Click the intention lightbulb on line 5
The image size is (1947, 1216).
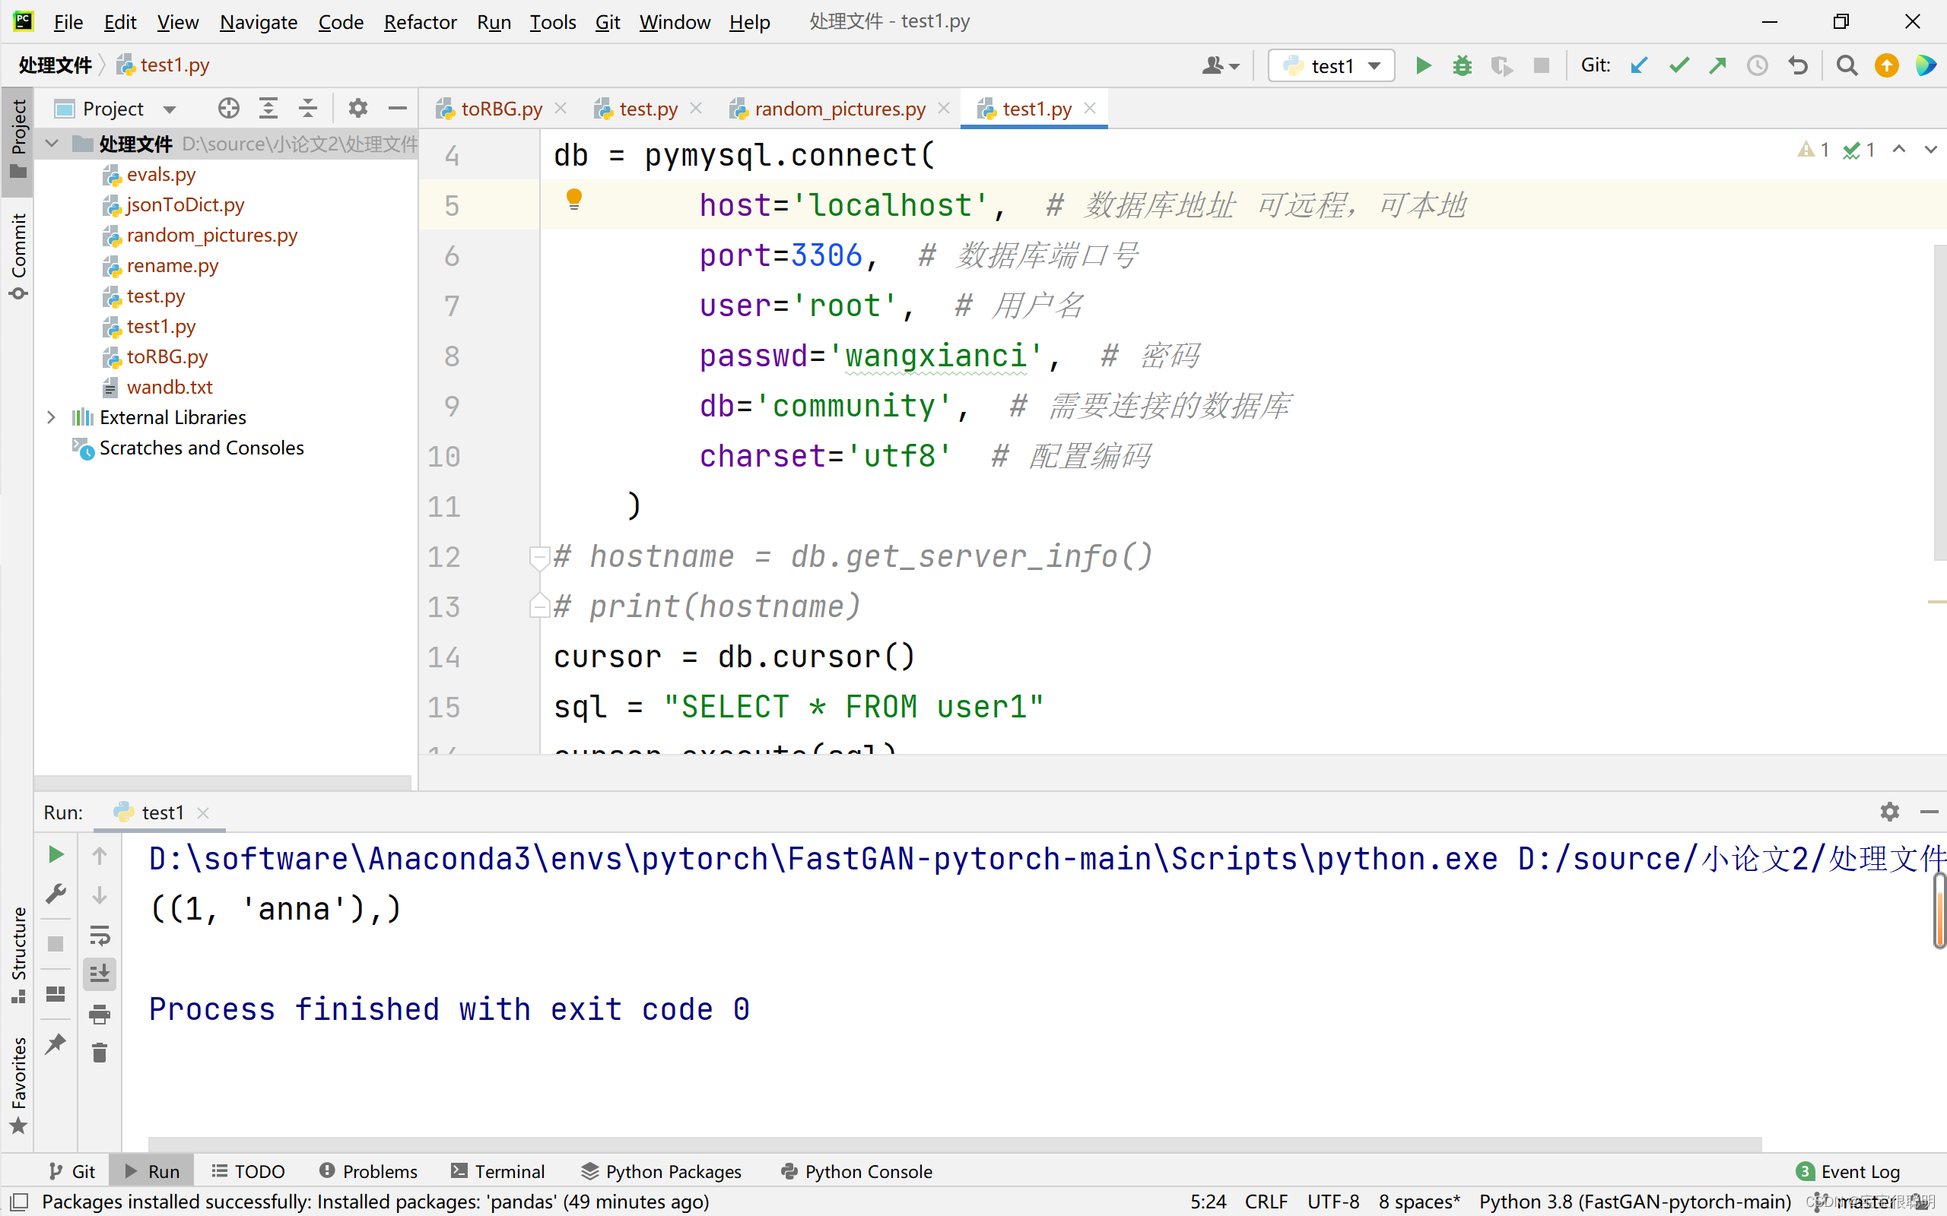tap(573, 198)
